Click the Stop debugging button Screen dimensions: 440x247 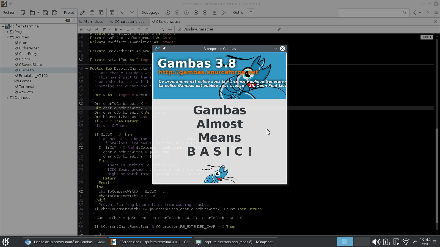coord(186,13)
